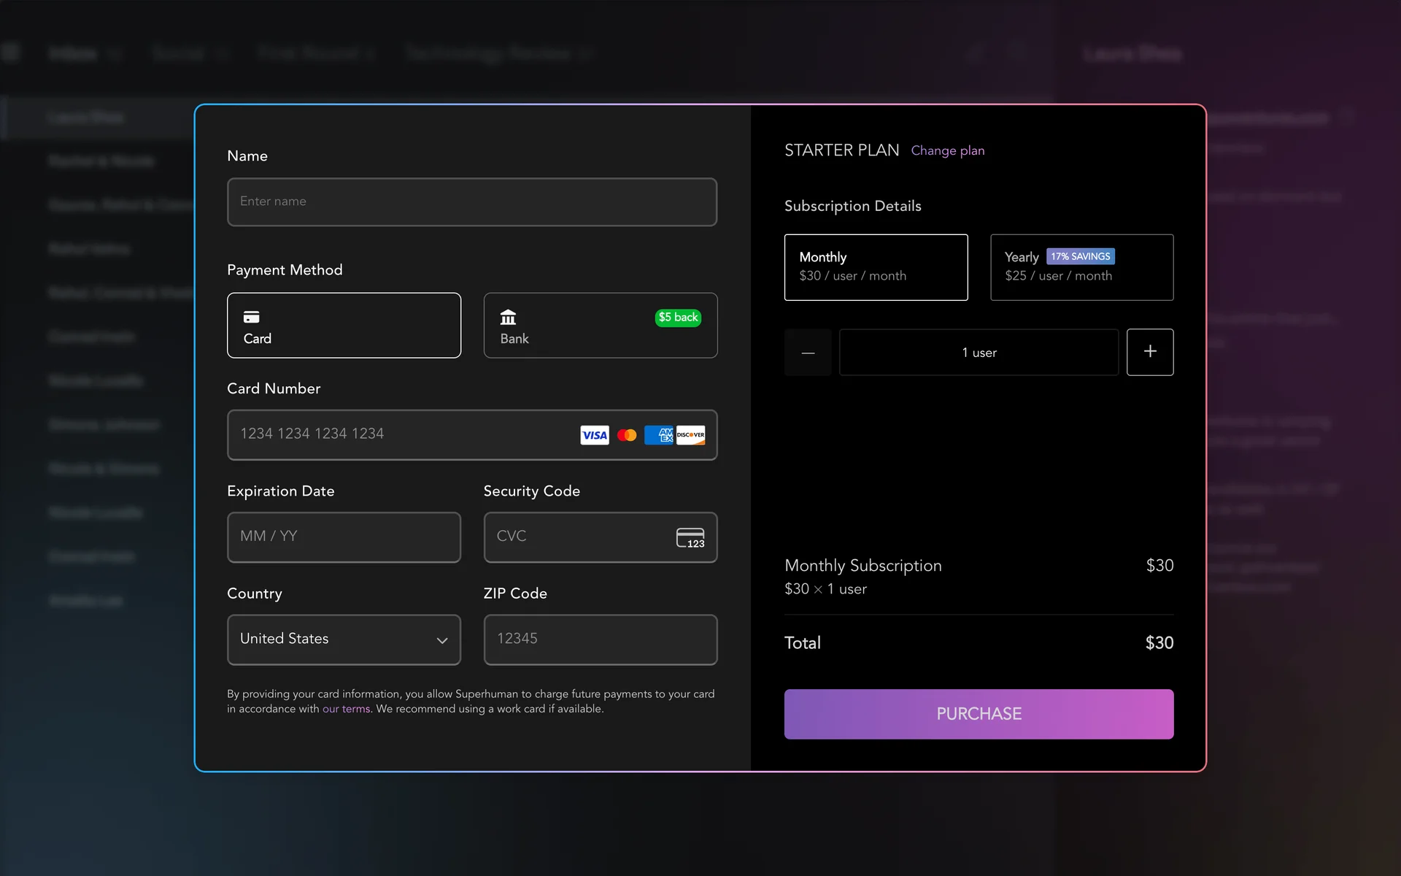Focus the Enter name input field
The height and width of the screenshot is (876, 1401).
(471, 202)
